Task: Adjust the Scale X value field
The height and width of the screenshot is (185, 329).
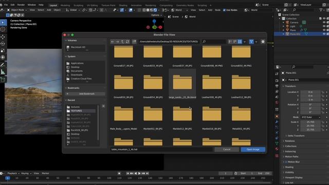Action: coord(310,122)
